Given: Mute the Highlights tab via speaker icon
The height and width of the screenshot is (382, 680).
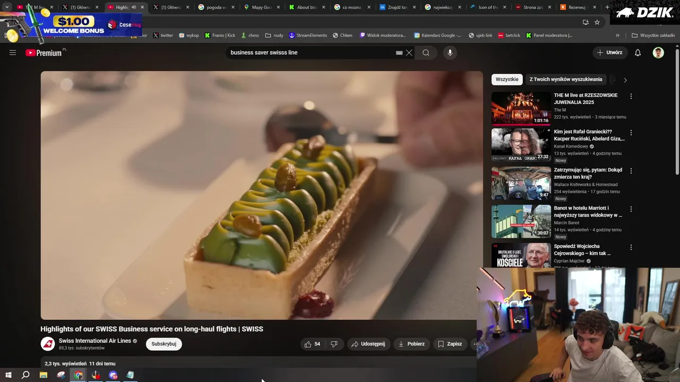Looking at the screenshot, I should pyautogui.click(x=134, y=7).
